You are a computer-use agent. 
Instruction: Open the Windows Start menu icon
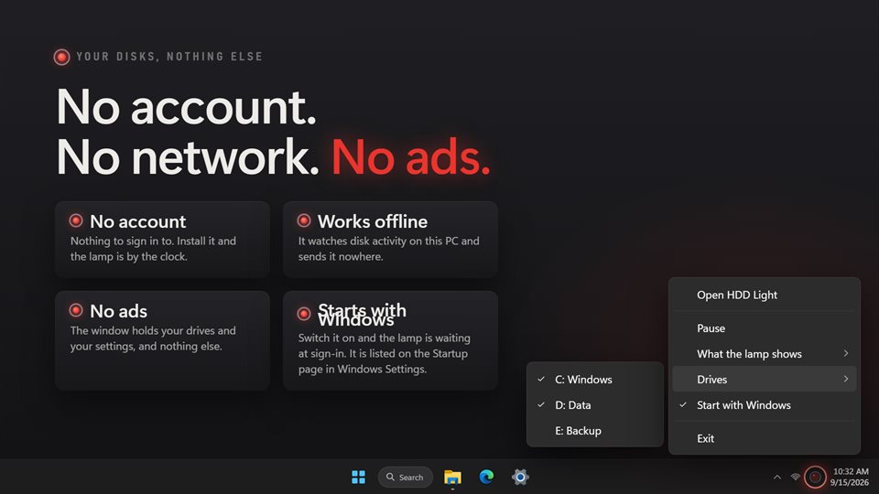click(x=358, y=478)
